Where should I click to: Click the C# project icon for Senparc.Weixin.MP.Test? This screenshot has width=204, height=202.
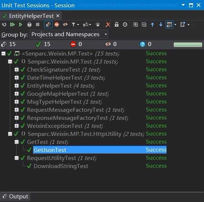17,54
